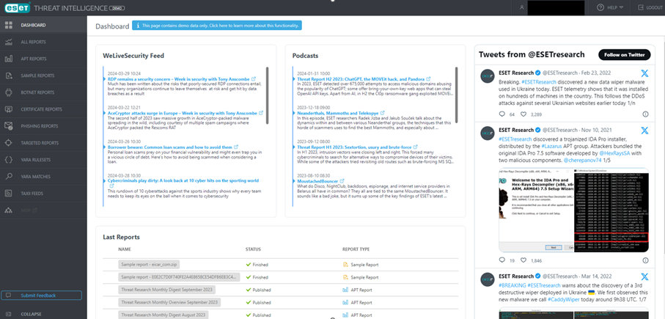Open the Targeted Reports menu item
This screenshot has width=665, height=319.
click(40, 143)
